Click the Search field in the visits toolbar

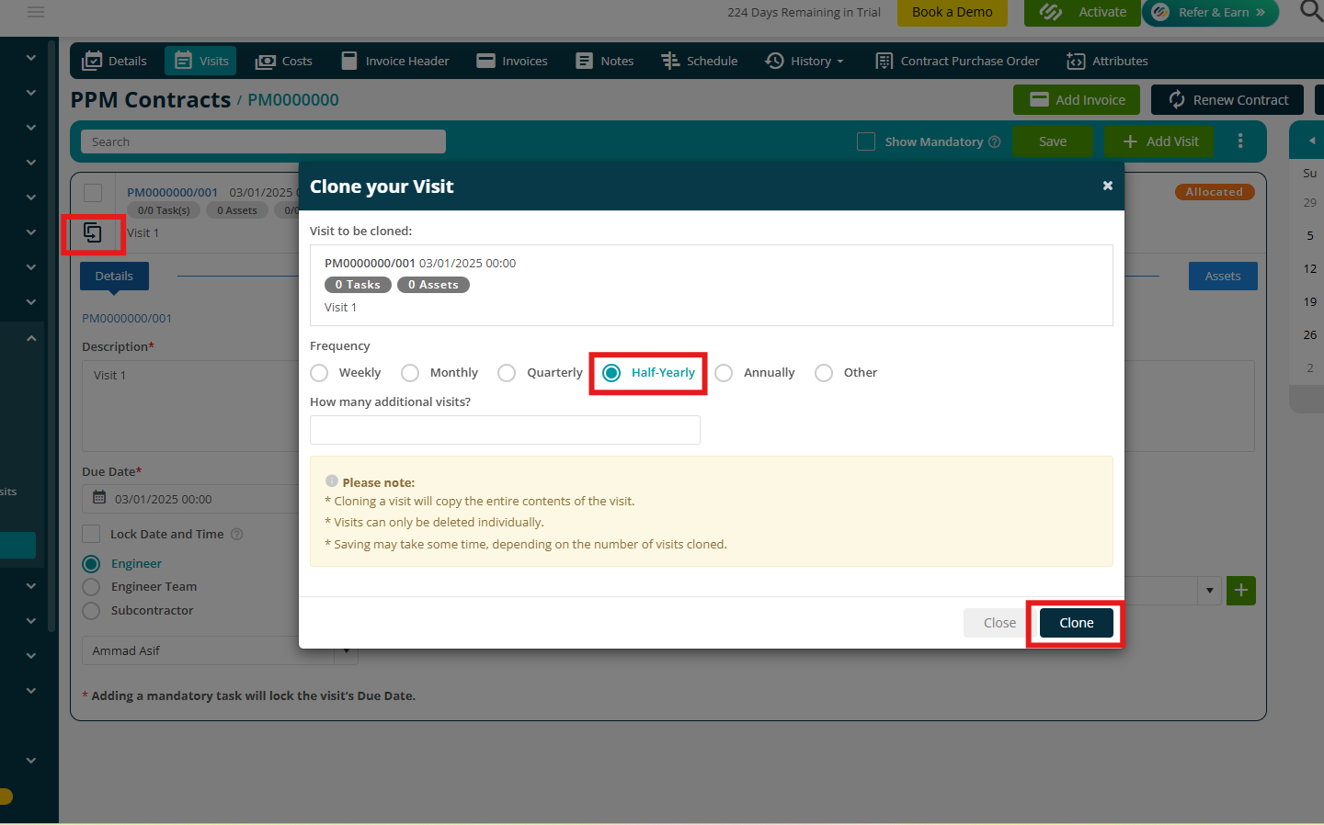263,141
